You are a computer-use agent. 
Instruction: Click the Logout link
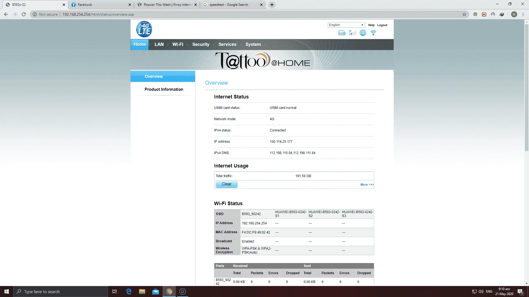click(x=382, y=25)
